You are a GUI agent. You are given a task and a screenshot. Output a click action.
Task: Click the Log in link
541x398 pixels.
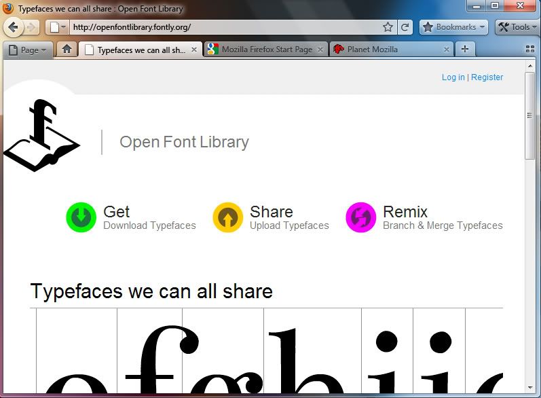point(453,77)
